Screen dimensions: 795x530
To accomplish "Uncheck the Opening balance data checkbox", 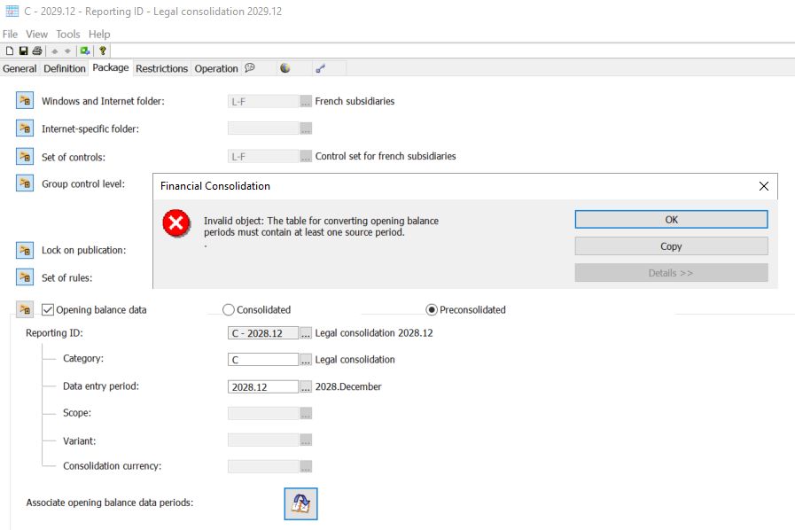I will 48,309.
